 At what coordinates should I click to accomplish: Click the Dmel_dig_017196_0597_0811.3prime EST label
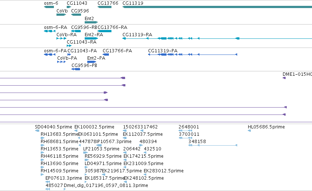coord(106,186)
